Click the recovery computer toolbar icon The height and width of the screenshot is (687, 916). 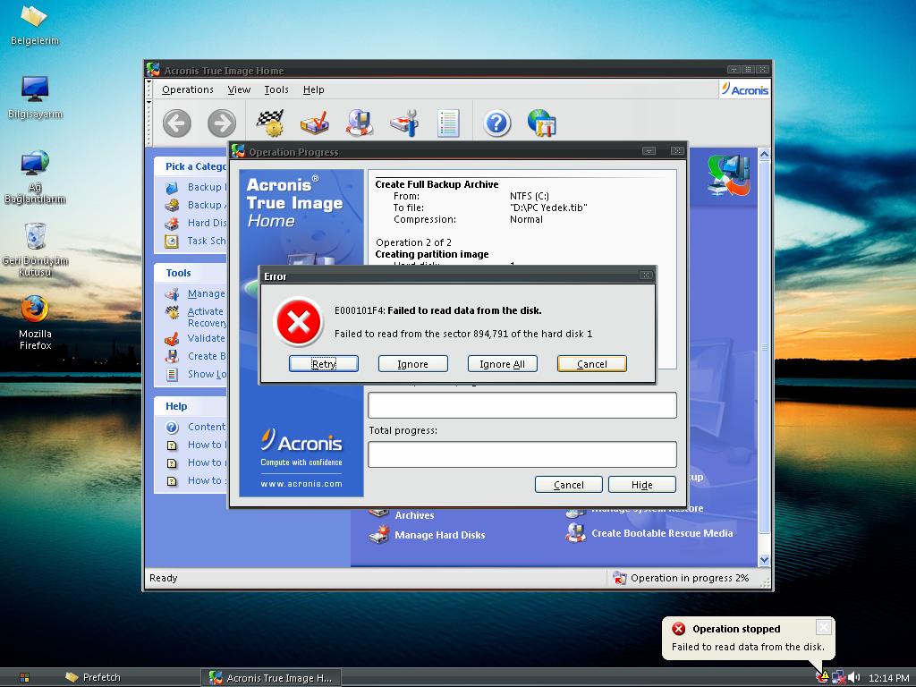[x=360, y=123]
